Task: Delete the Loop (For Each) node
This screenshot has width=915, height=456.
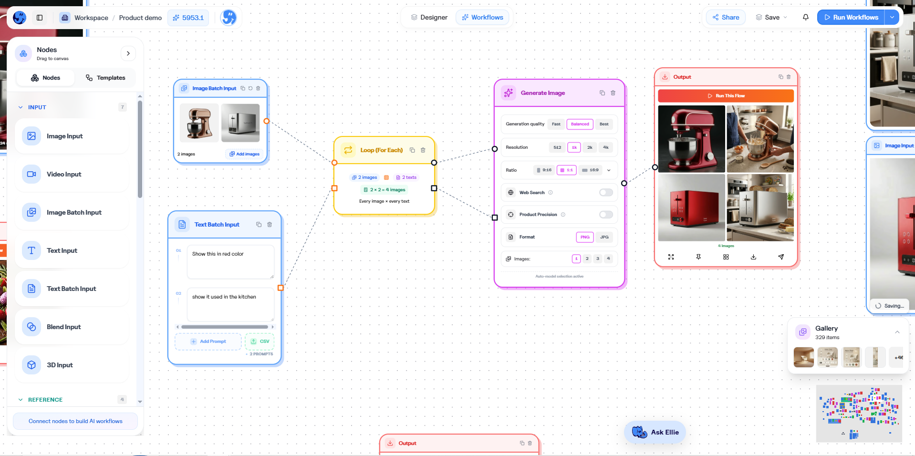Action: [x=423, y=150]
